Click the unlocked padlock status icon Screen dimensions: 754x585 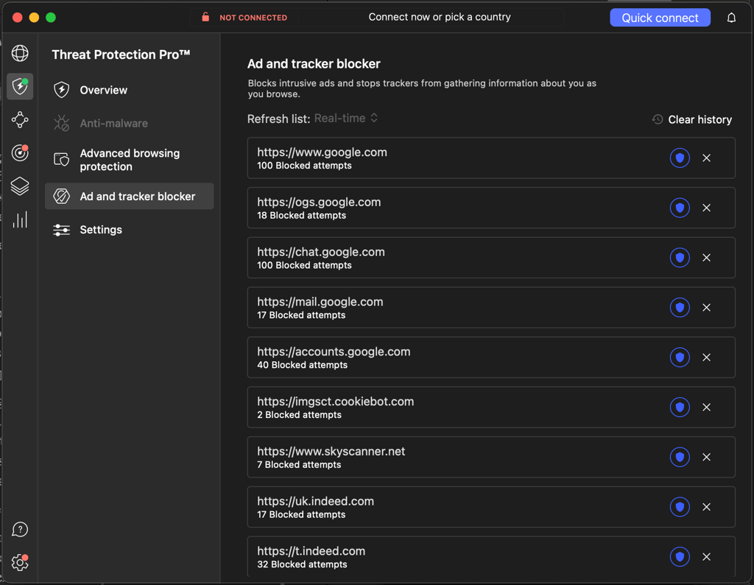tap(205, 17)
